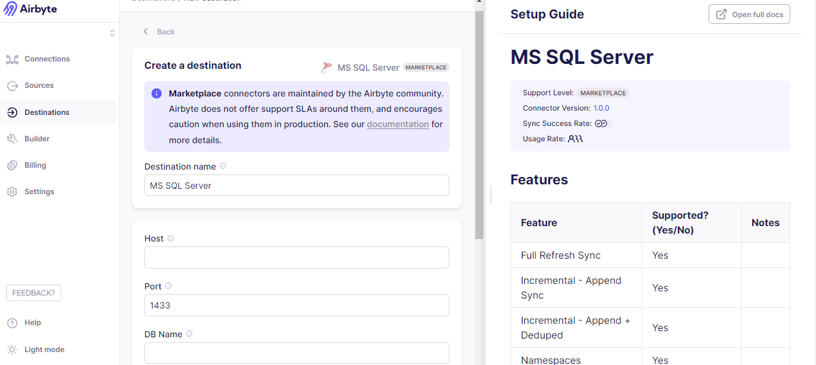Click the MARKETPLACE badge beside connector name
This screenshot has width=816, height=365.
point(426,68)
